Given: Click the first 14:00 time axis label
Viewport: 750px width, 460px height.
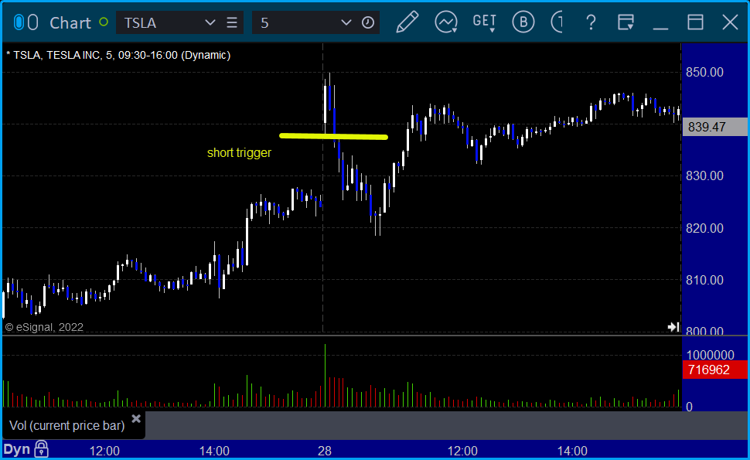Looking at the screenshot, I should 214,451.
